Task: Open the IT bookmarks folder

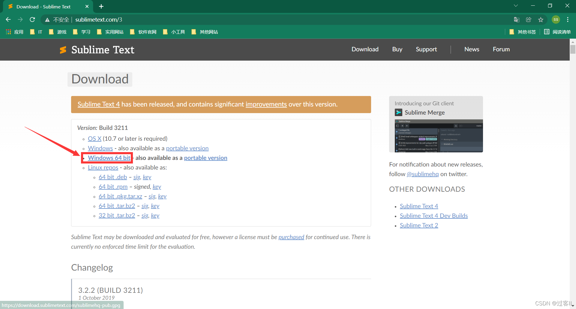Action: (x=36, y=32)
